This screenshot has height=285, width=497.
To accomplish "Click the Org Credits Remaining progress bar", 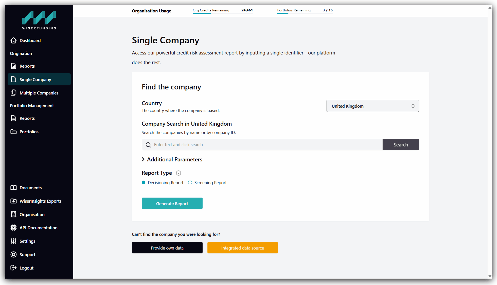I will click(223, 14).
